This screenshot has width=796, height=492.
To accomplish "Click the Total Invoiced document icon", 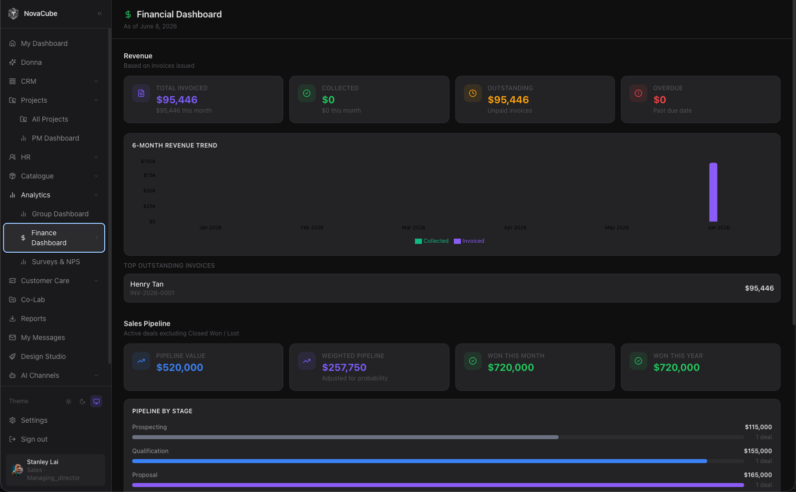I will coord(141,93).
